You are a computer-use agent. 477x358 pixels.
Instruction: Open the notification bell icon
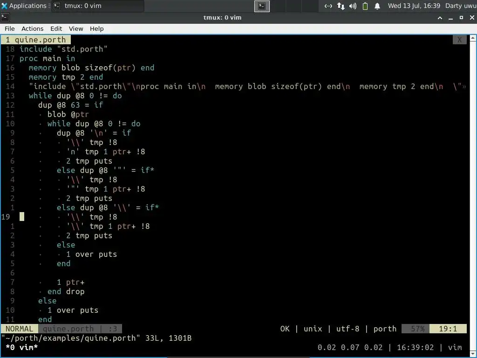click(377, 6)
